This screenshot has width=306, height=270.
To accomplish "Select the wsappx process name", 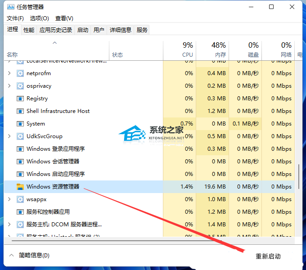I will tap(36, 199).
